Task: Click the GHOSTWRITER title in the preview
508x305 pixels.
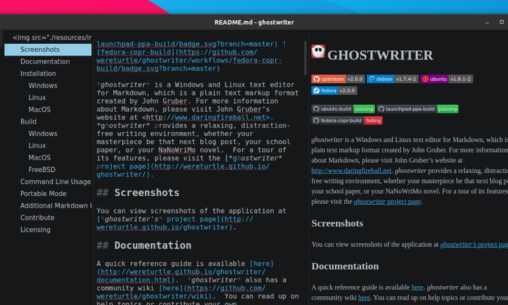Action: click(380, 55)
